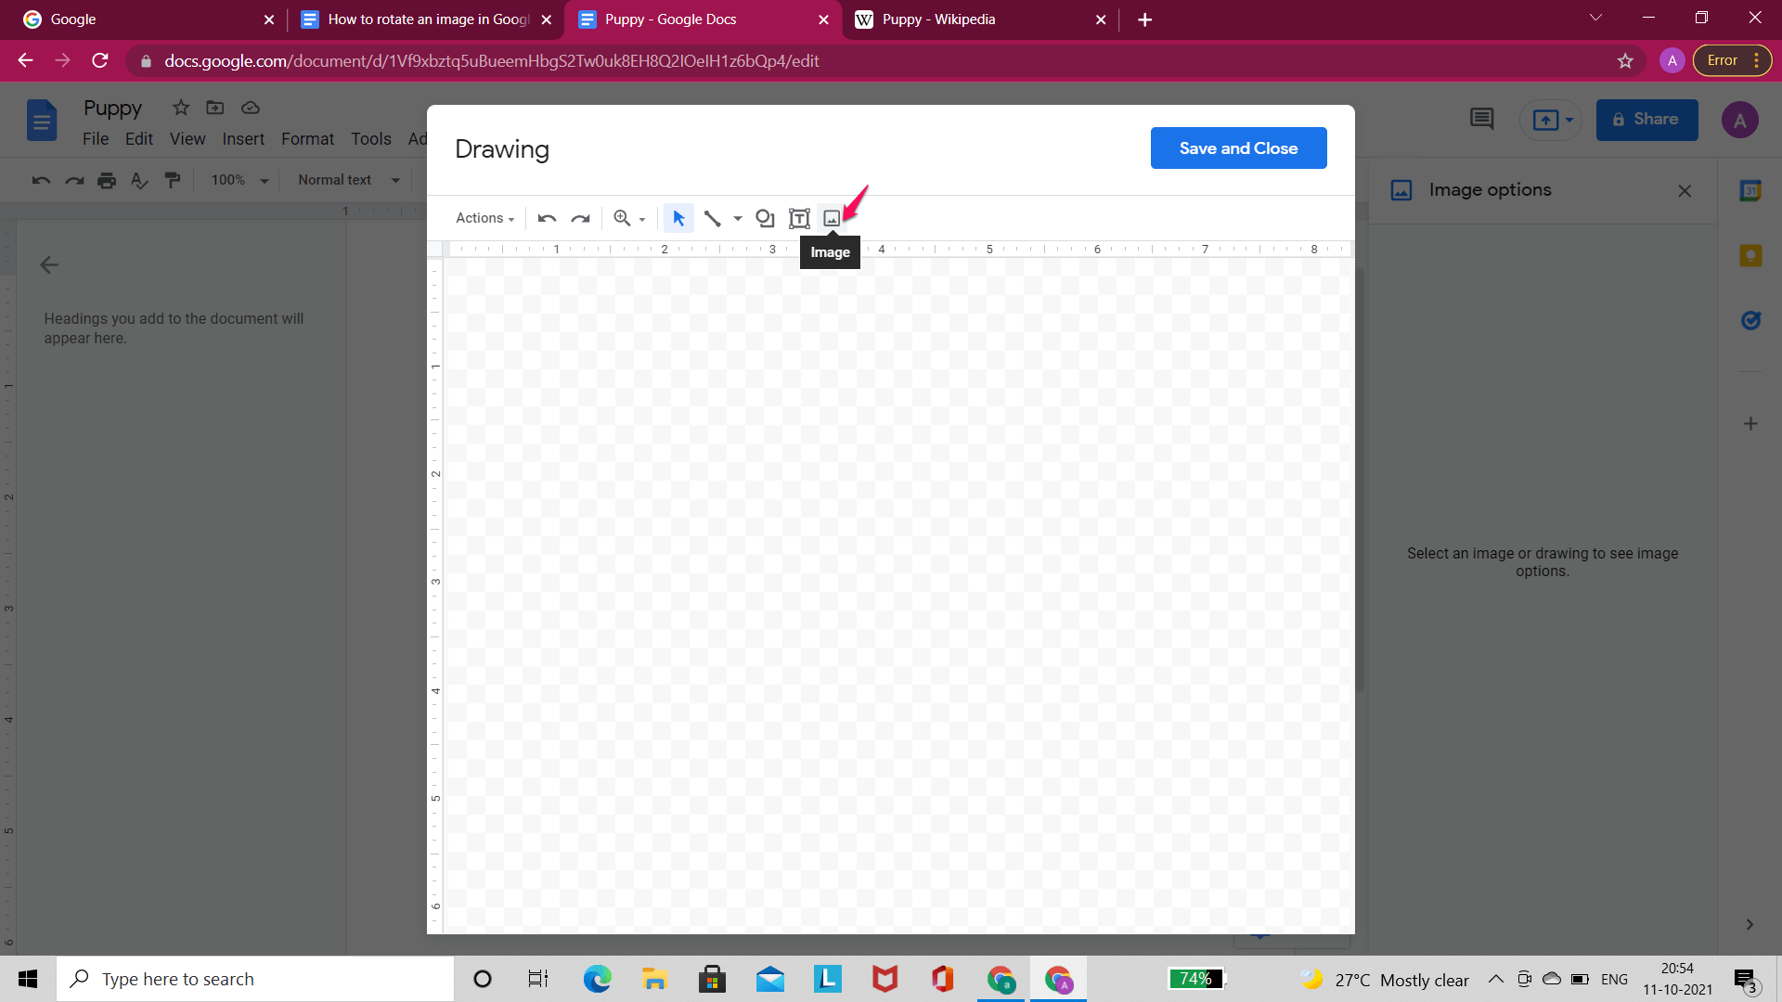Click the Redo button in Drawing toolbar
Screen dimensions: 1782x1002
click(580, 218)
